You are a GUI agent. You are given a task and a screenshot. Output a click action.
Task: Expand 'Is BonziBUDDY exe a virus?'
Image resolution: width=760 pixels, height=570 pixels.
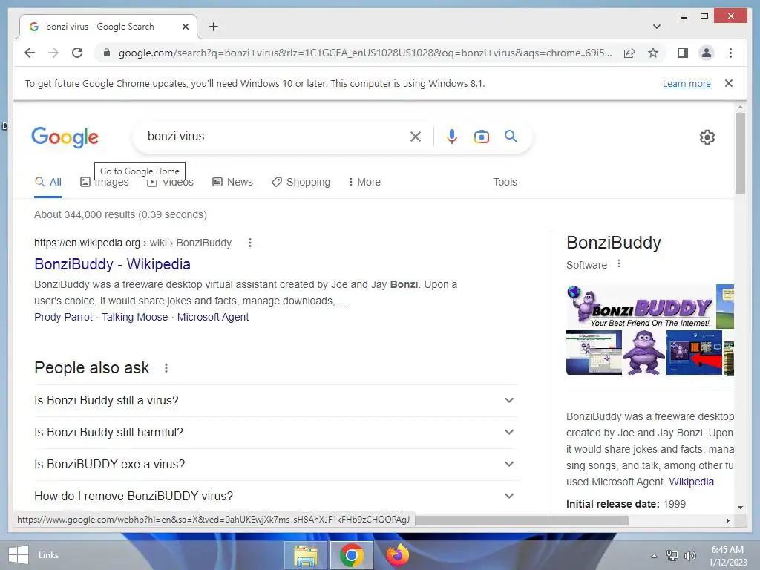(275, 465)
